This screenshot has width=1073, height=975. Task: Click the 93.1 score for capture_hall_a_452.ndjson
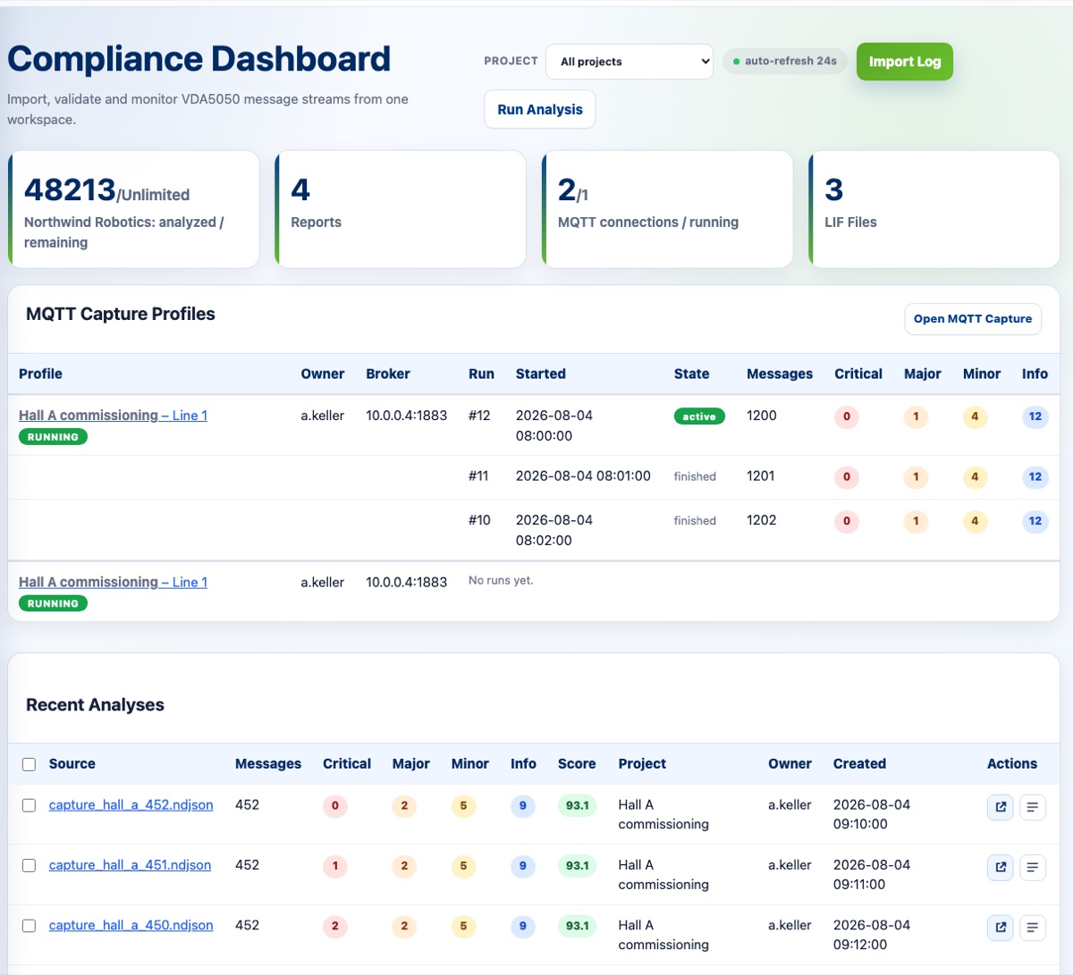pyautogui.click(x=577, y=806)
